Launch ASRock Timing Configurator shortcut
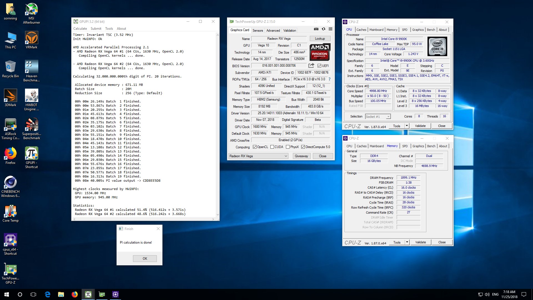 (10, 129)
